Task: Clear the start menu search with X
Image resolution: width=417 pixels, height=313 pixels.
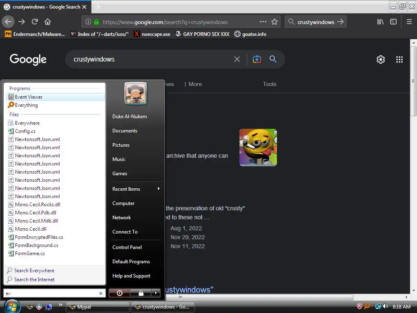Action: pos(101,293)
